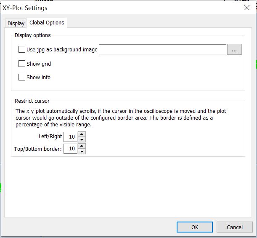Select the Global Options tab
This screenshot has height=238, width=257.
tap(47, 23)
